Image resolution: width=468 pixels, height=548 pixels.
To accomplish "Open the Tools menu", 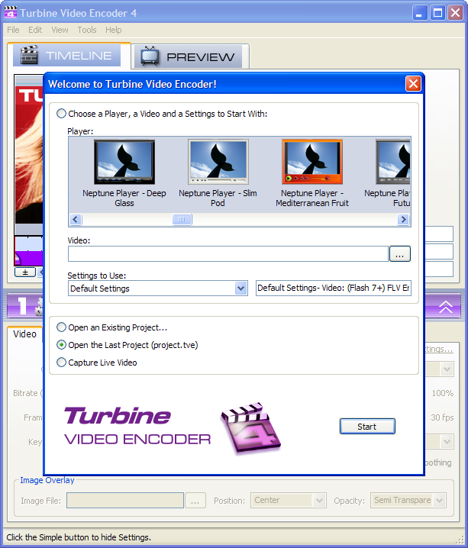I will (x=87, y=30).
